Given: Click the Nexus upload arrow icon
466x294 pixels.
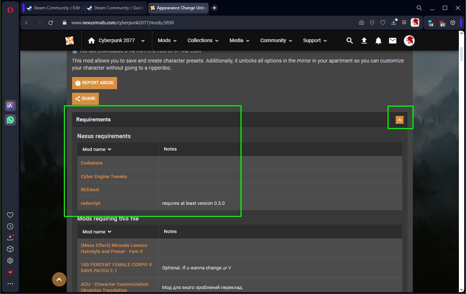Looking at the screenshot, I should [x=364, y=41].
